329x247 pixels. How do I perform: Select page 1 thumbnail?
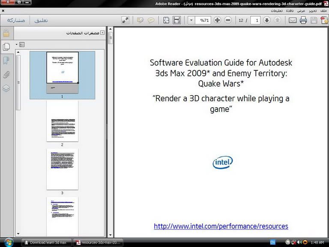click(62, 72)
